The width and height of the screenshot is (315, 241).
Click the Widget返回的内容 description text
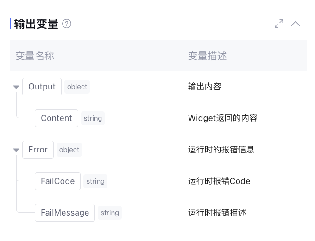click(x=222, y=118)
